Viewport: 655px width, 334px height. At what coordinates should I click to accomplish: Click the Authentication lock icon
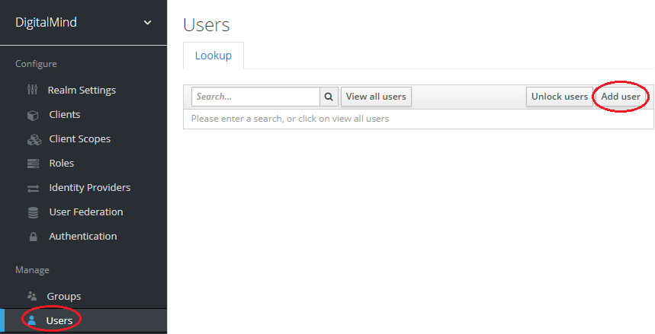tap(32, 237)
